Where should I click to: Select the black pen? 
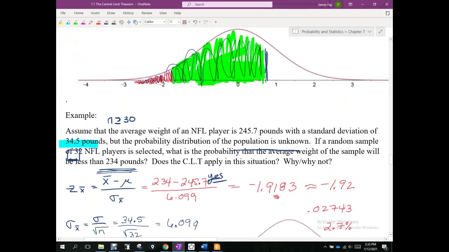pyautogui.click(x=114, y=22)
